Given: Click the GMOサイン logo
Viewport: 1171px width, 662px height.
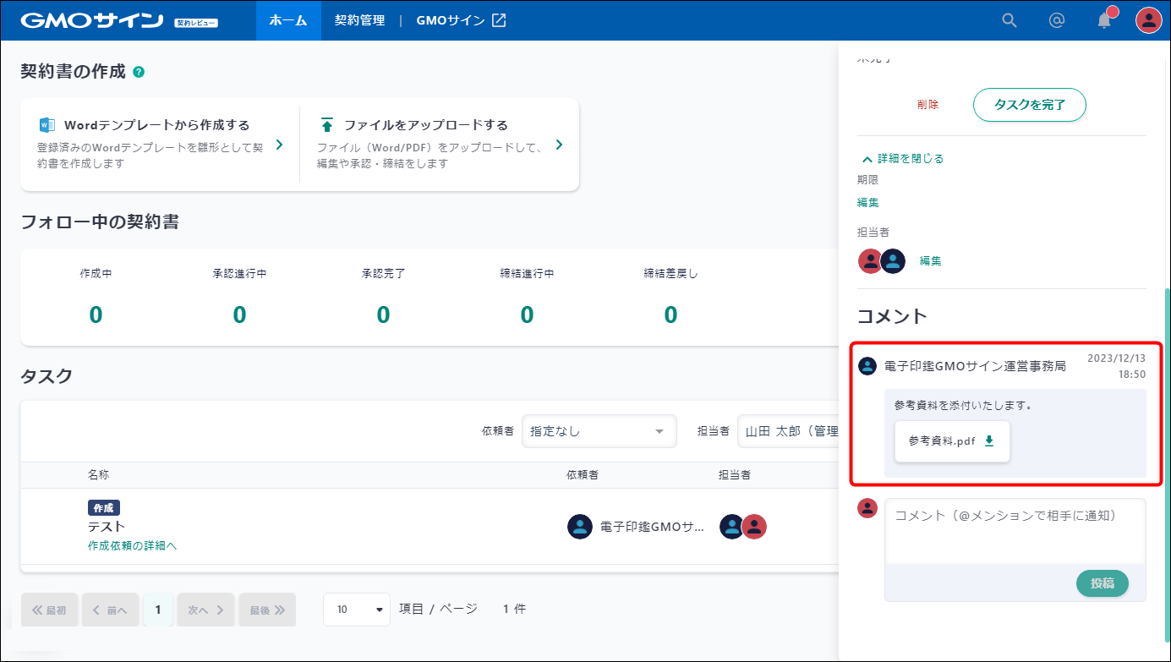Looking at the screenshot, I should (x=90, y=20).
